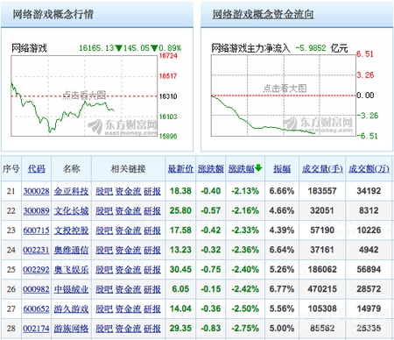The height and width of the screenshot is (340, 394).
Task: Sort table by 代码 column header
Action: [x=37, y=168]
